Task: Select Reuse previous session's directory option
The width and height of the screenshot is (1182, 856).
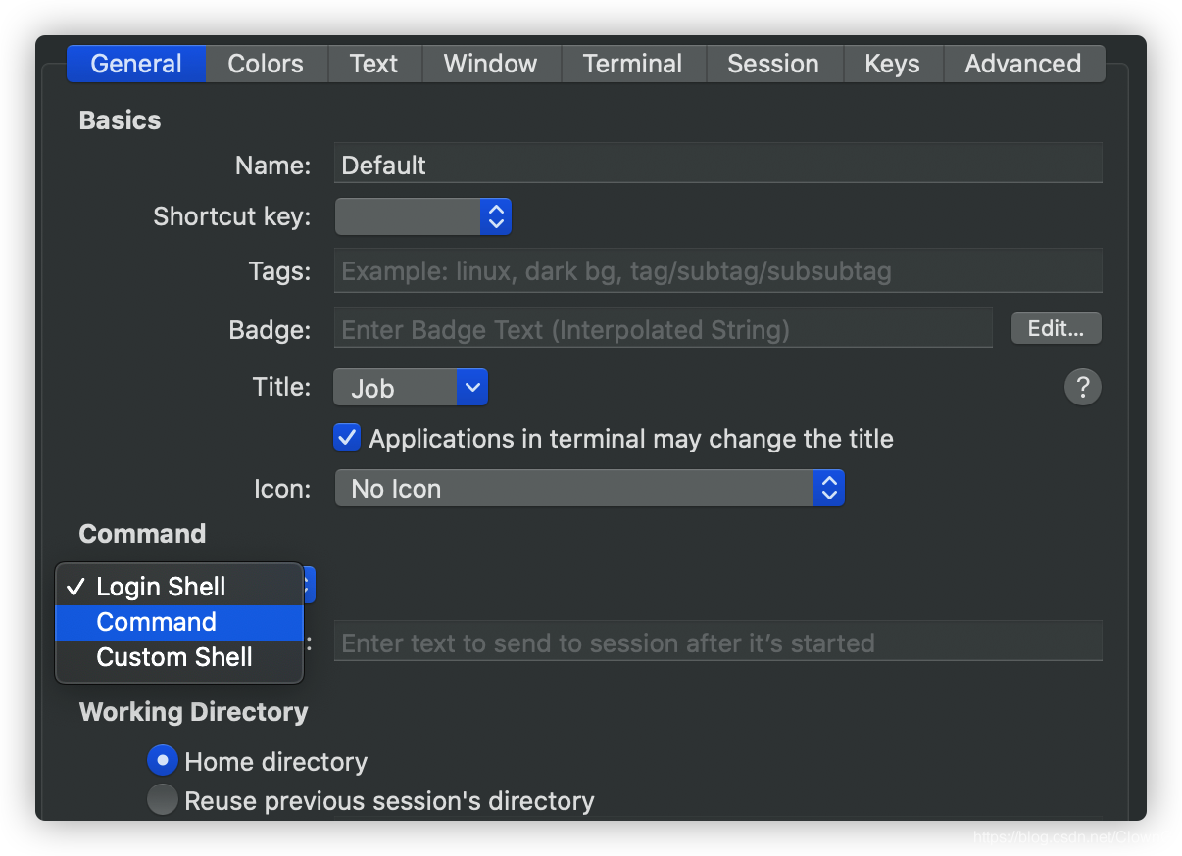Action: 162,800
